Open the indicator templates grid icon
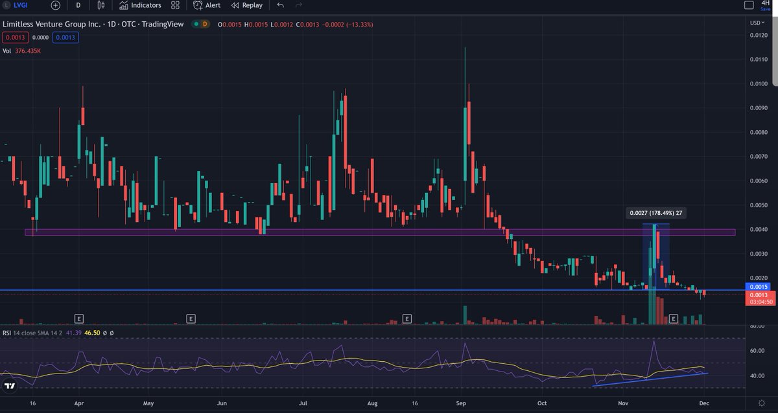The height and width of the screenshot is (413, 778). (175, 5)
